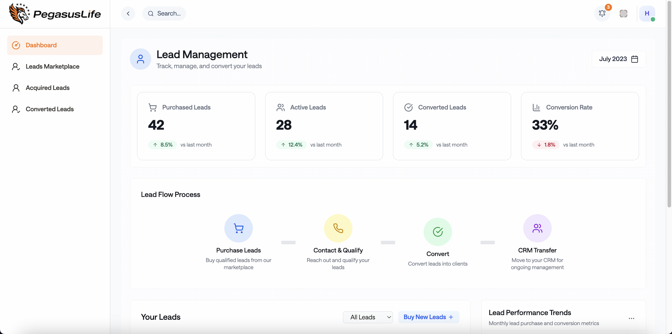Viewport: 672px width, 334px height.
Task: Click the Active Leads people icon
Action: pos(280,107)
